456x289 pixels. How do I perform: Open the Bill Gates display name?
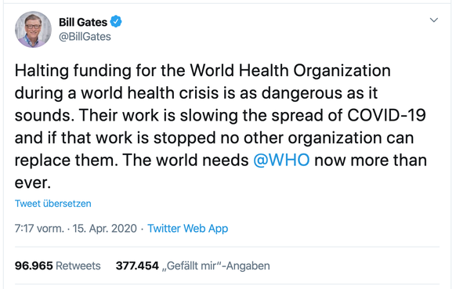83,22
